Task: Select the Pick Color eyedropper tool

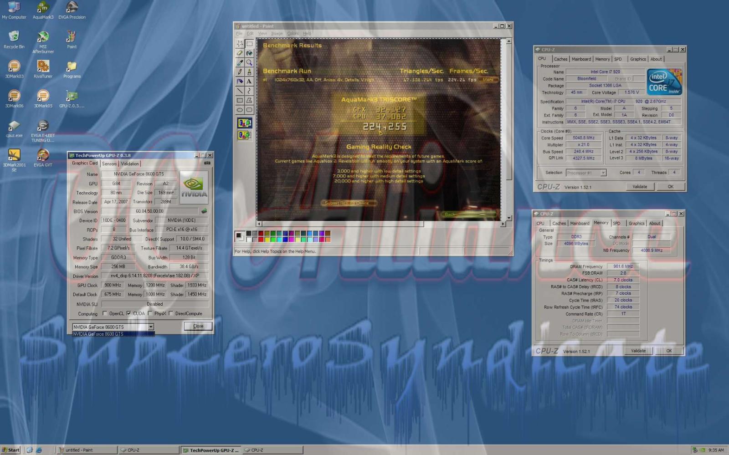Action: tap(240, 62)
